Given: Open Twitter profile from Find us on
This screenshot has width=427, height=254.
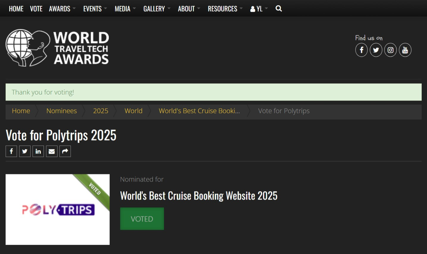Looking at the screenshot, I should point(376,50).
